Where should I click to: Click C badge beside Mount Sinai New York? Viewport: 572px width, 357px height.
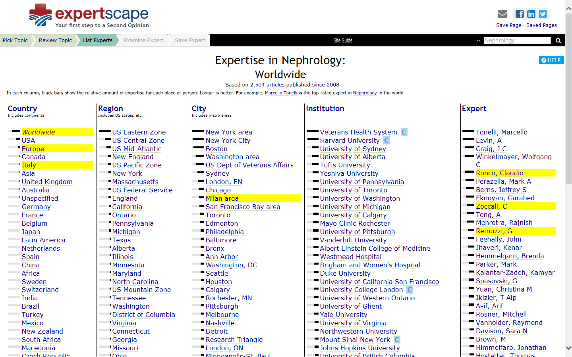pos(397,340)
